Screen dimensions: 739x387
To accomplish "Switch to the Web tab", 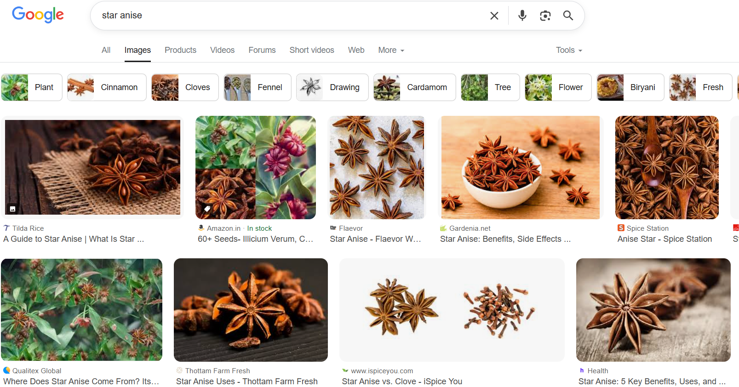I will (x=356, y=50).
